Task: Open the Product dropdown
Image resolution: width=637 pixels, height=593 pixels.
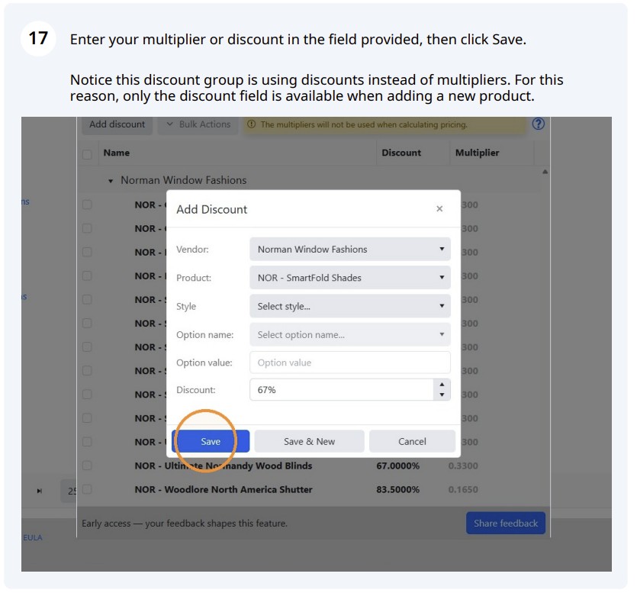Action: [x=350, y=278]
